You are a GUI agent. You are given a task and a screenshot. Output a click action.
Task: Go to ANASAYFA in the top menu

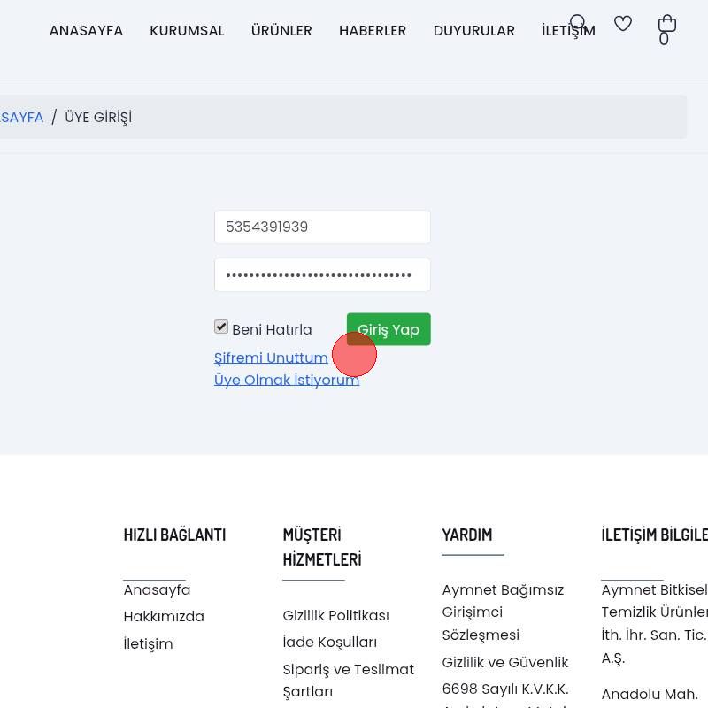tap(86, 31)
